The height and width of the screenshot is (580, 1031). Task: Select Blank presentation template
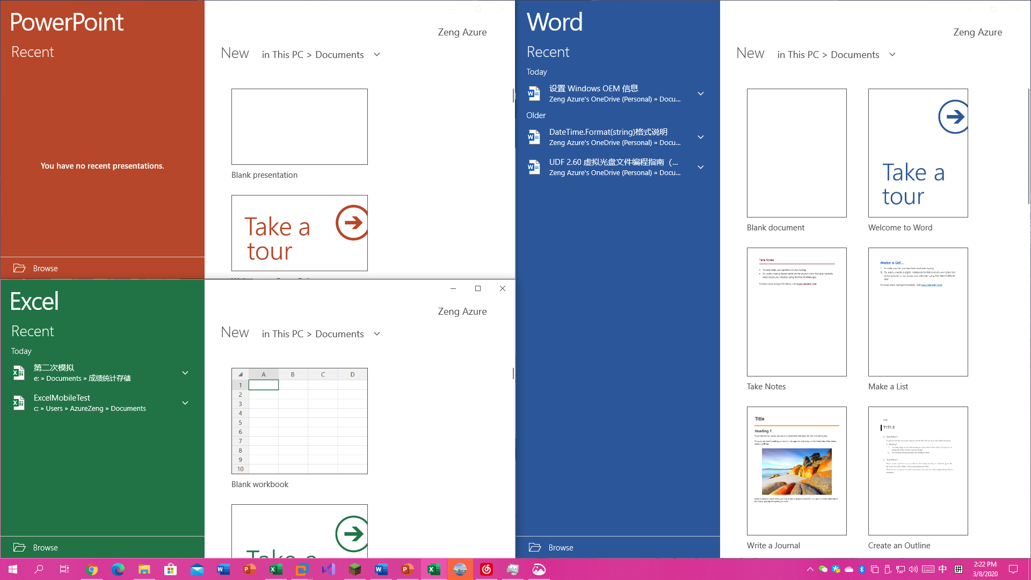pos(299,127)
